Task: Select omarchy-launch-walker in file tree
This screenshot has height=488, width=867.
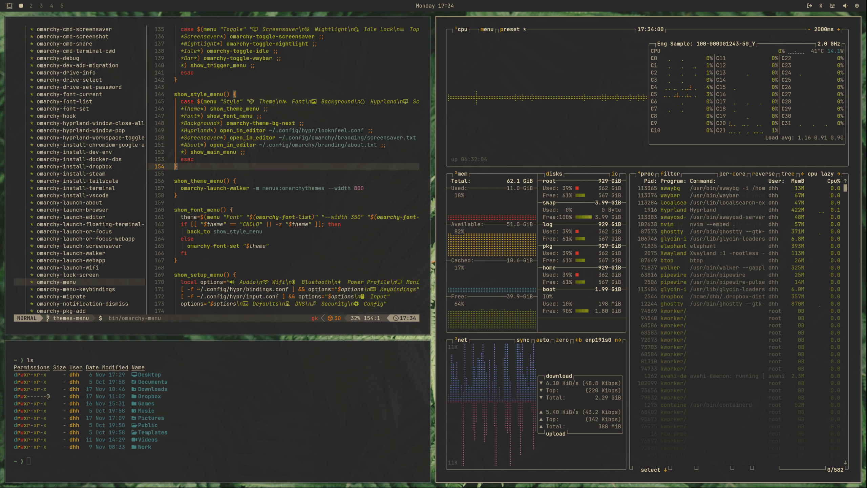Action: click(71, 253)
